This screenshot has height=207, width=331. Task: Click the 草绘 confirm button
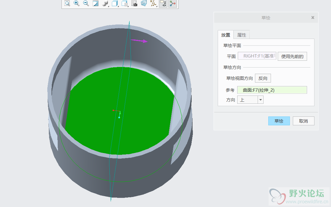click(279, 121)
